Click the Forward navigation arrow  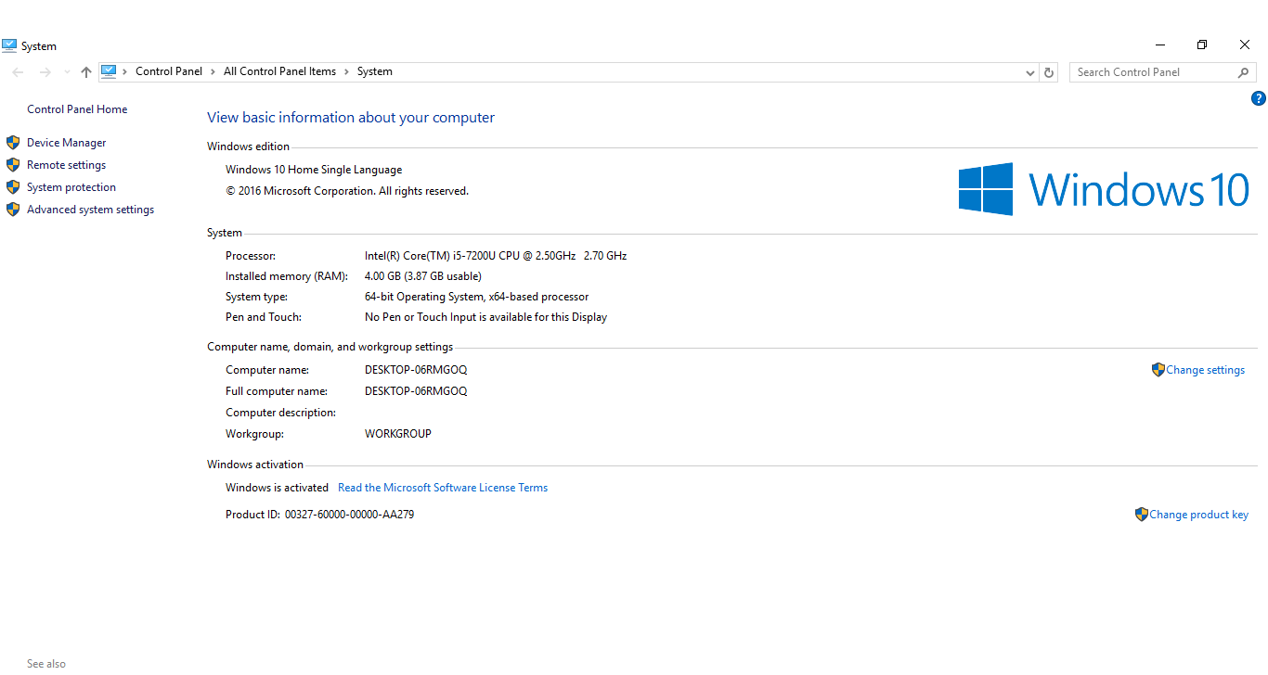point(45,72)
